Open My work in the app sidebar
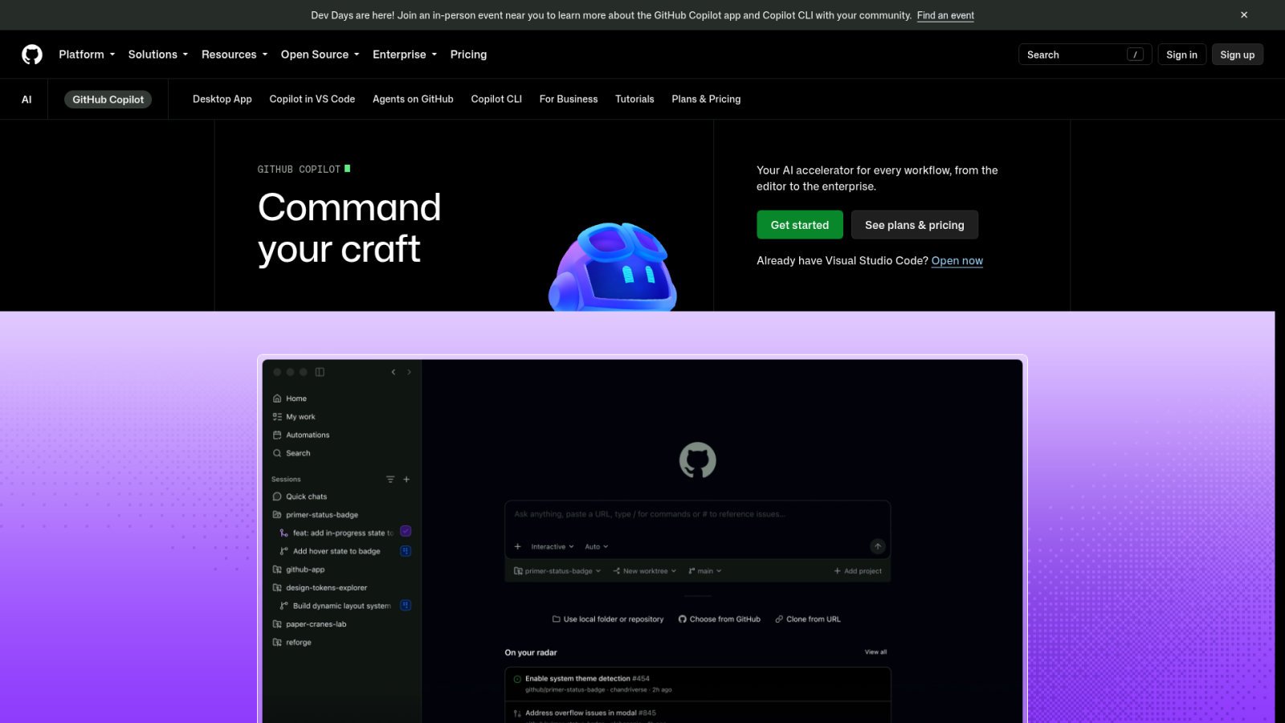 [294, 417]
